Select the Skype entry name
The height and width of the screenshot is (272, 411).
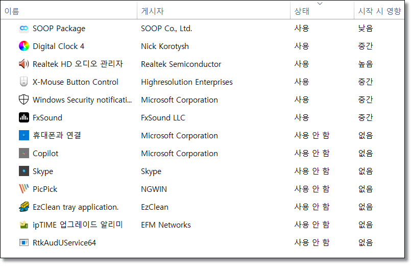tap(43, 171)
